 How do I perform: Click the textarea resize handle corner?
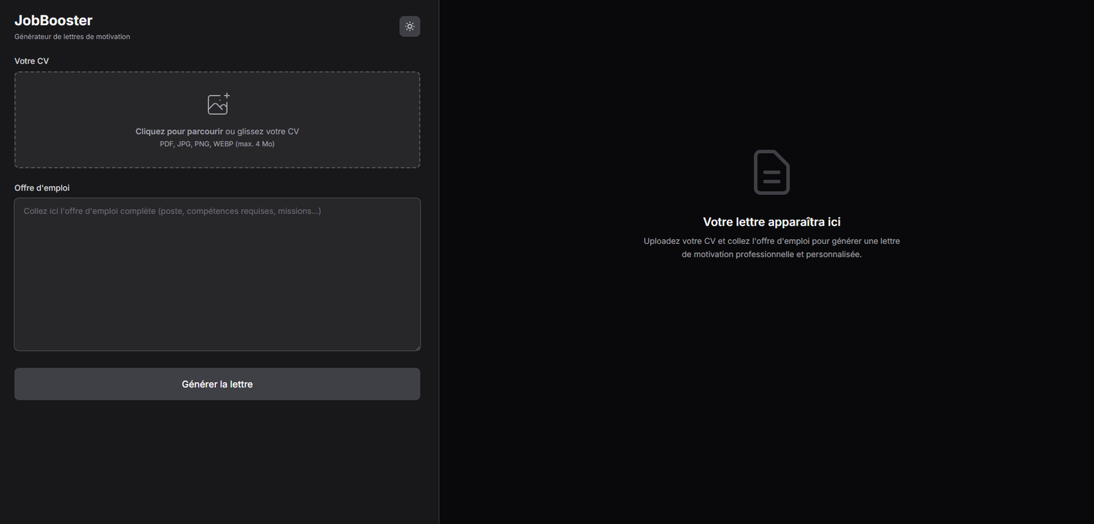[x=417, y=348]
